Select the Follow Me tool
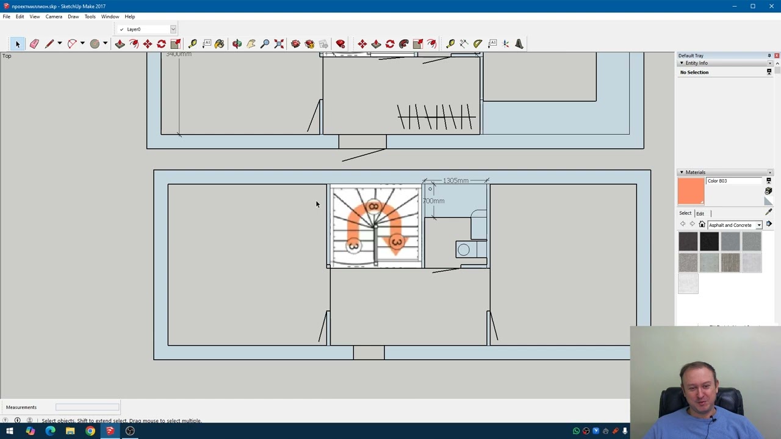The image size is (781, 439). click(x=404, y=44)
